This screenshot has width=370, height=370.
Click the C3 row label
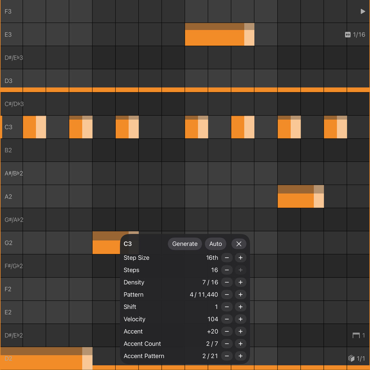click(x=8, y=127)
